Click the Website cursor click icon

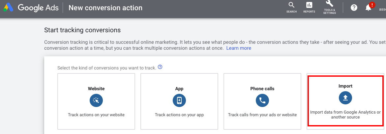(96, 100)
